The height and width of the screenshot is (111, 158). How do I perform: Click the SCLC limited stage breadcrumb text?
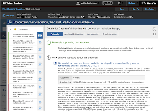click(x=33, y=9)
